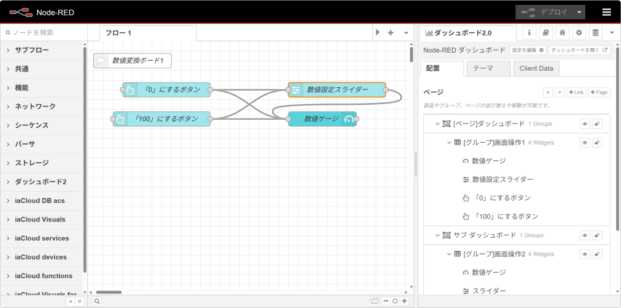The image size is (621, 308).
Task: Open the context data database icon
Action: (x=595, y=33)
